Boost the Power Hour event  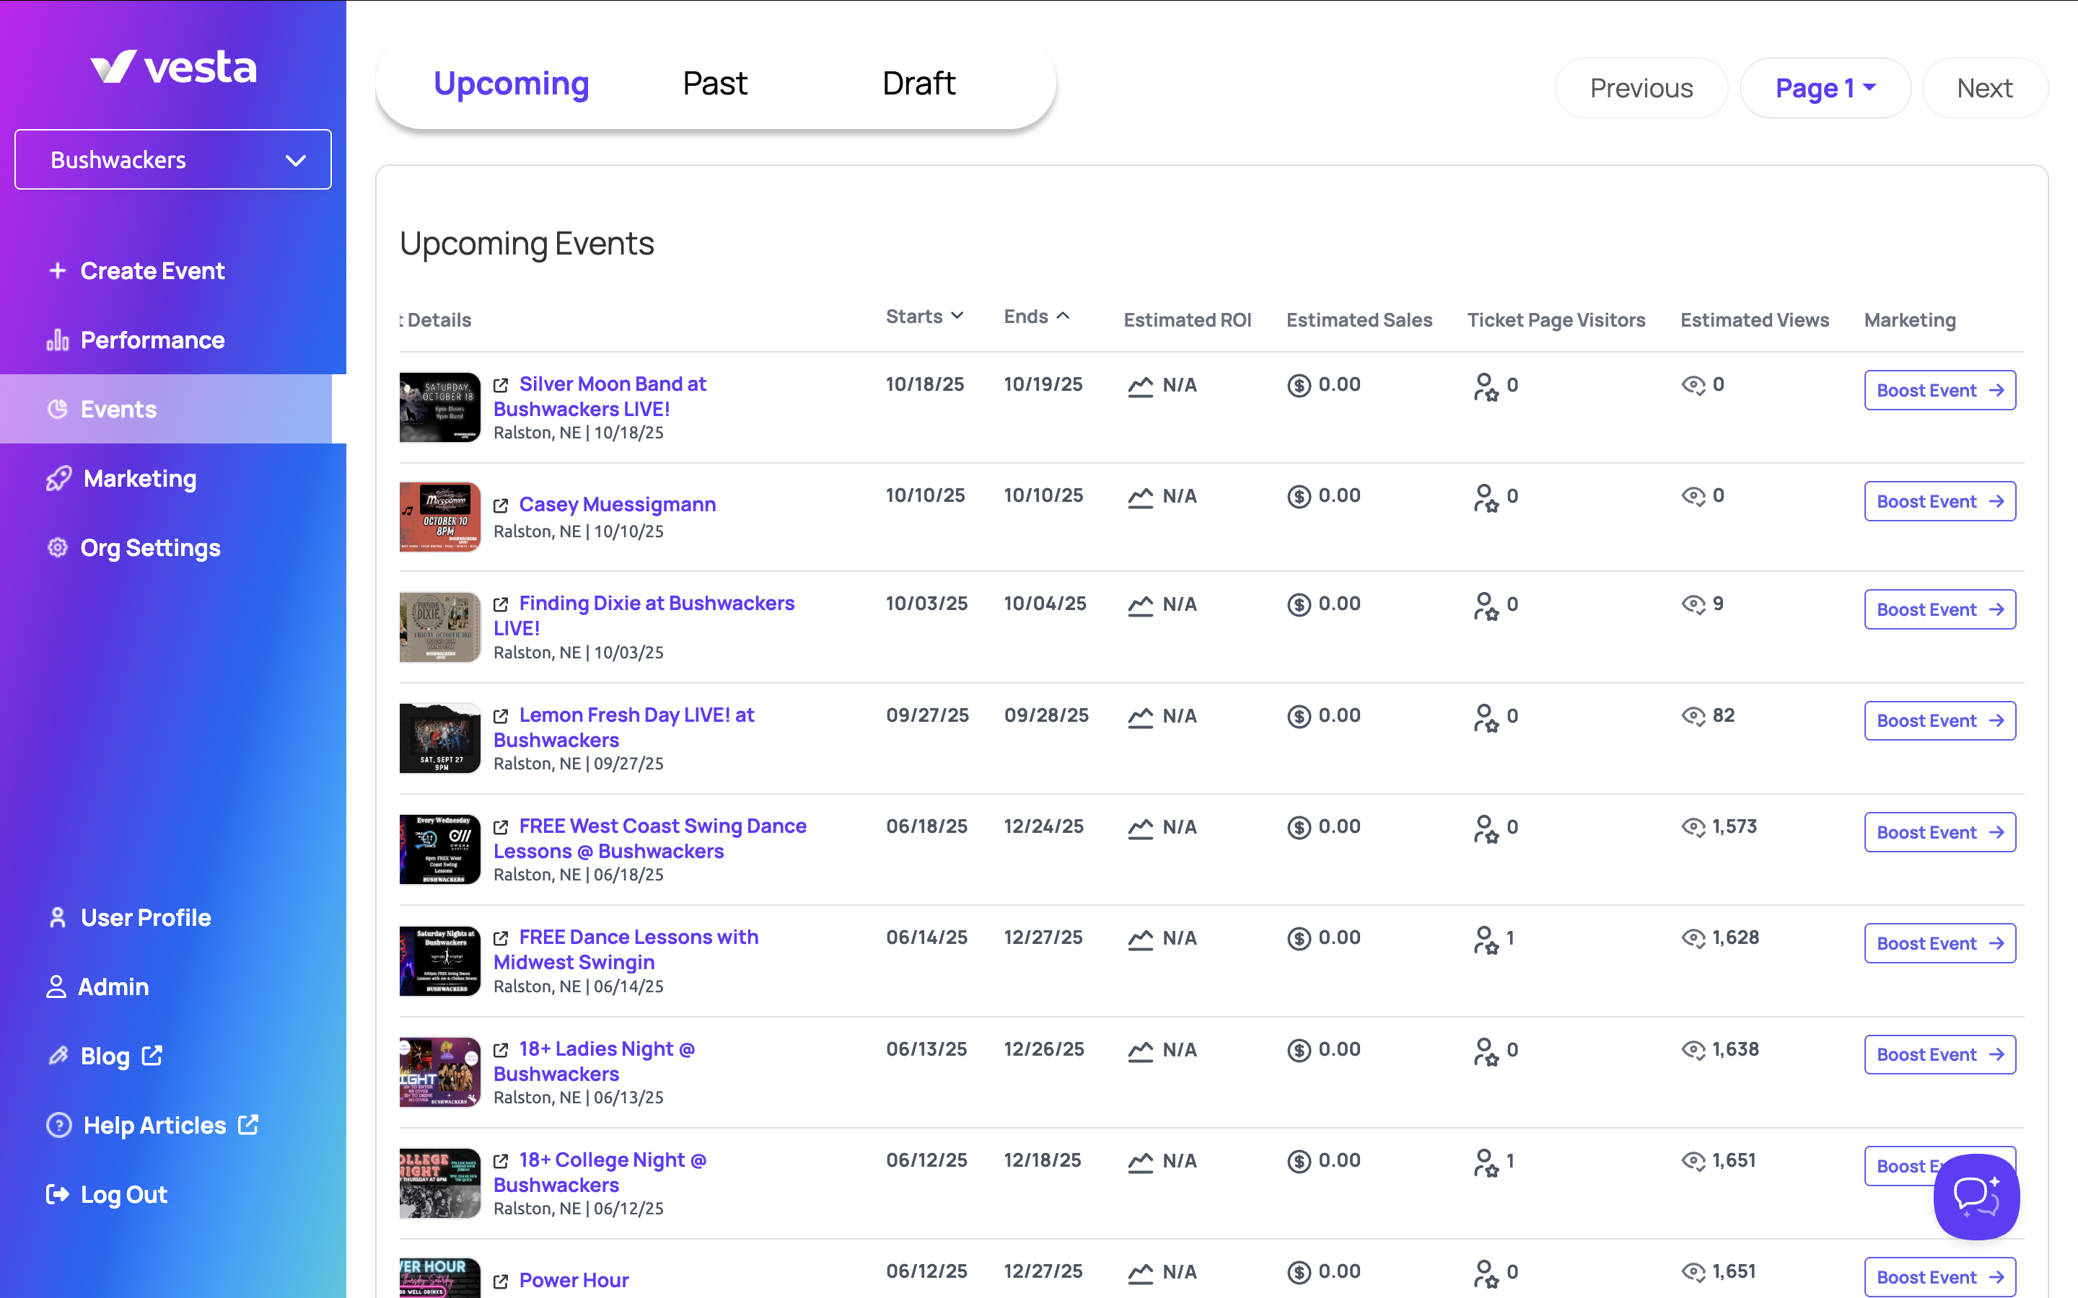point(1939,1277)
